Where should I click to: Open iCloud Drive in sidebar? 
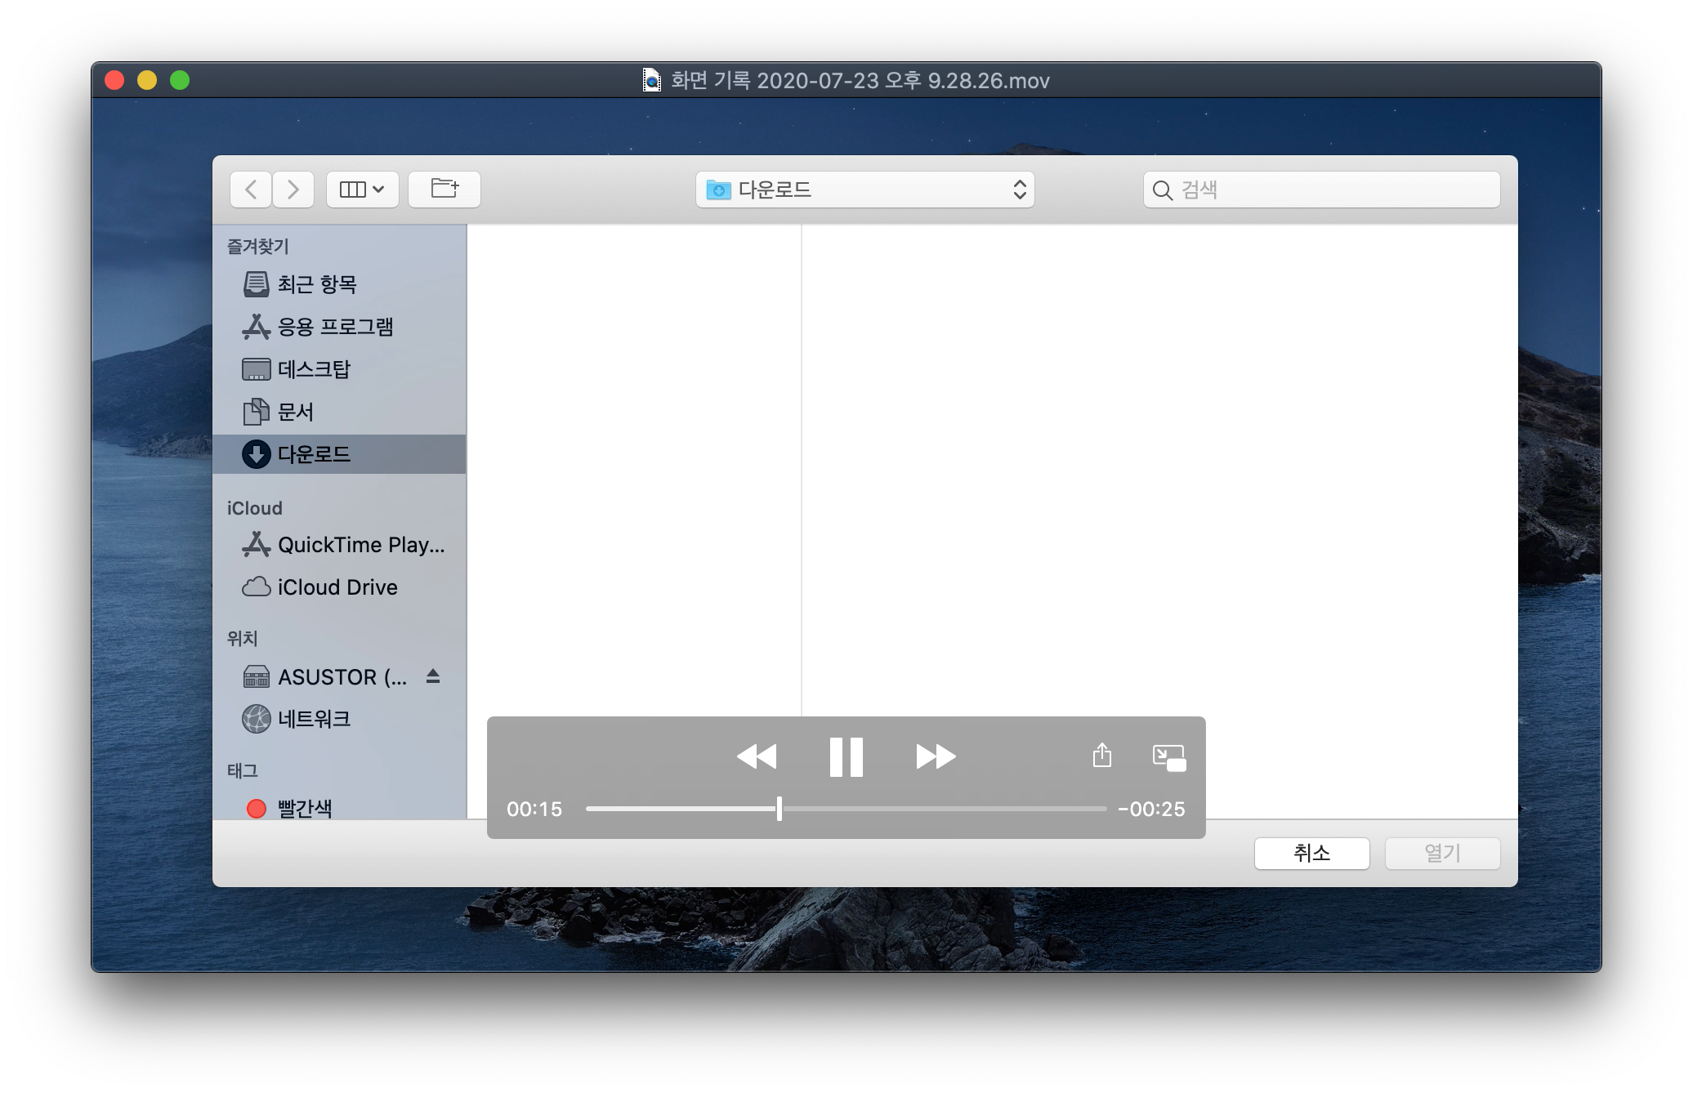click(337, 587)
